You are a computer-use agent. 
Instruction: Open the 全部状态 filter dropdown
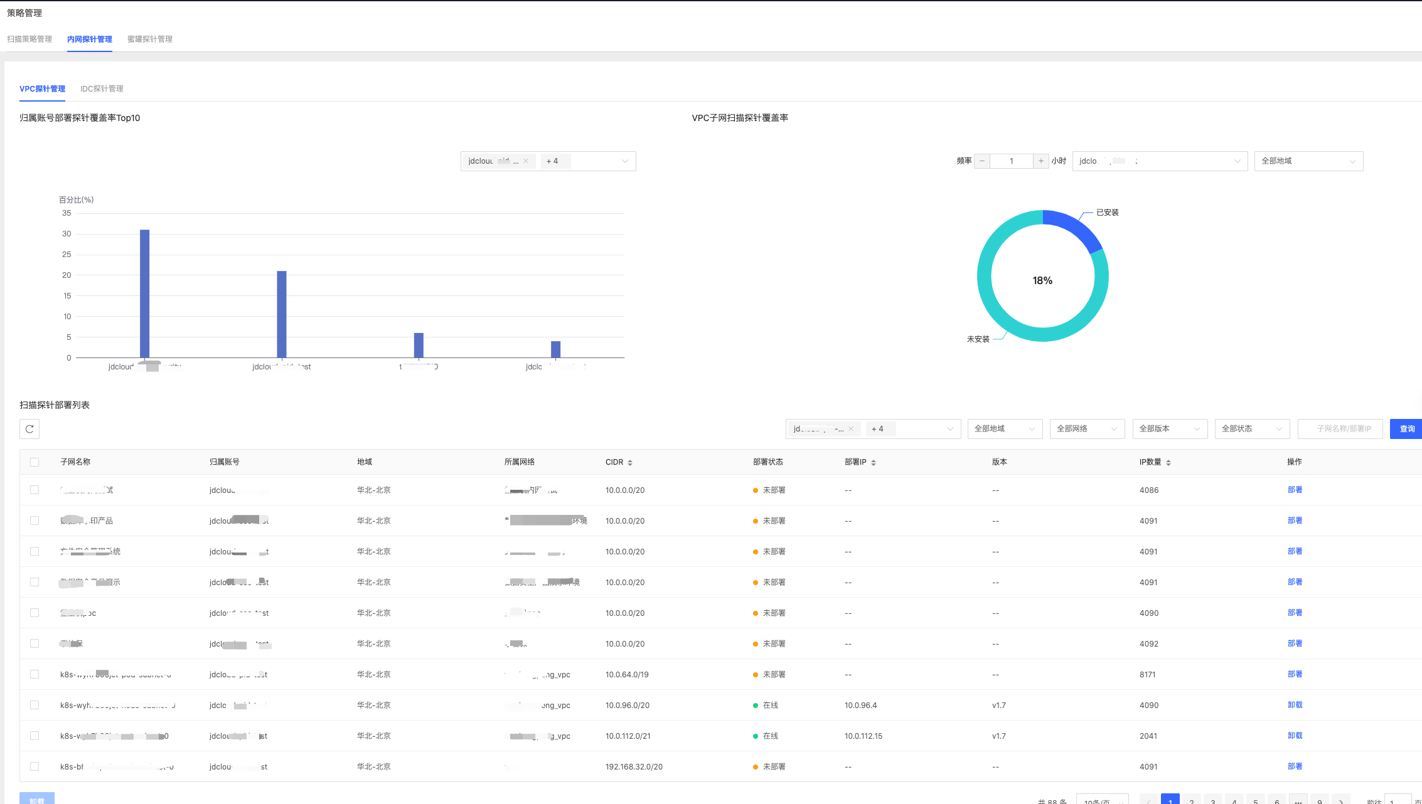coord(1253,429)
